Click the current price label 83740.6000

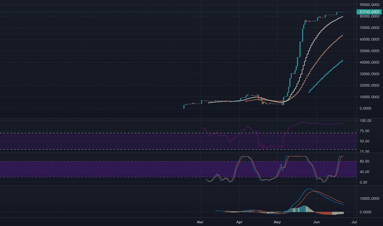coord(369,12)
